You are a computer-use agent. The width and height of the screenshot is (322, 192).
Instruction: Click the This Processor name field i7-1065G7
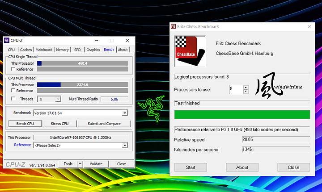(80, 138)
